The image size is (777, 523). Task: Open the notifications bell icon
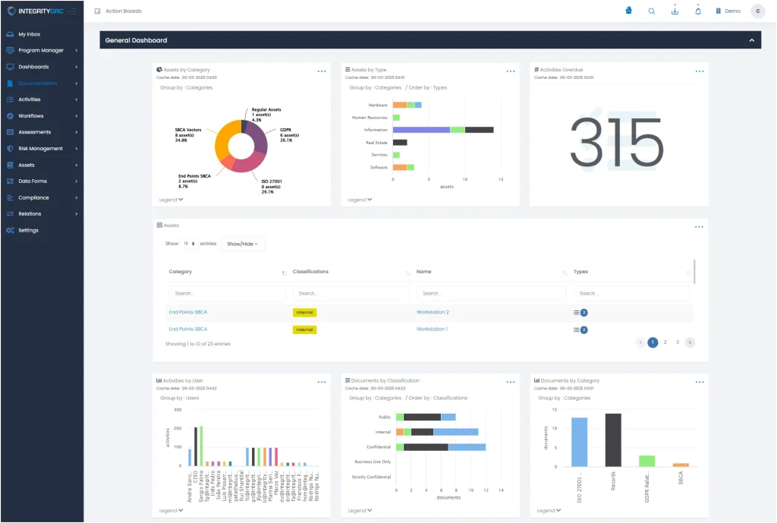coord(698,11)
